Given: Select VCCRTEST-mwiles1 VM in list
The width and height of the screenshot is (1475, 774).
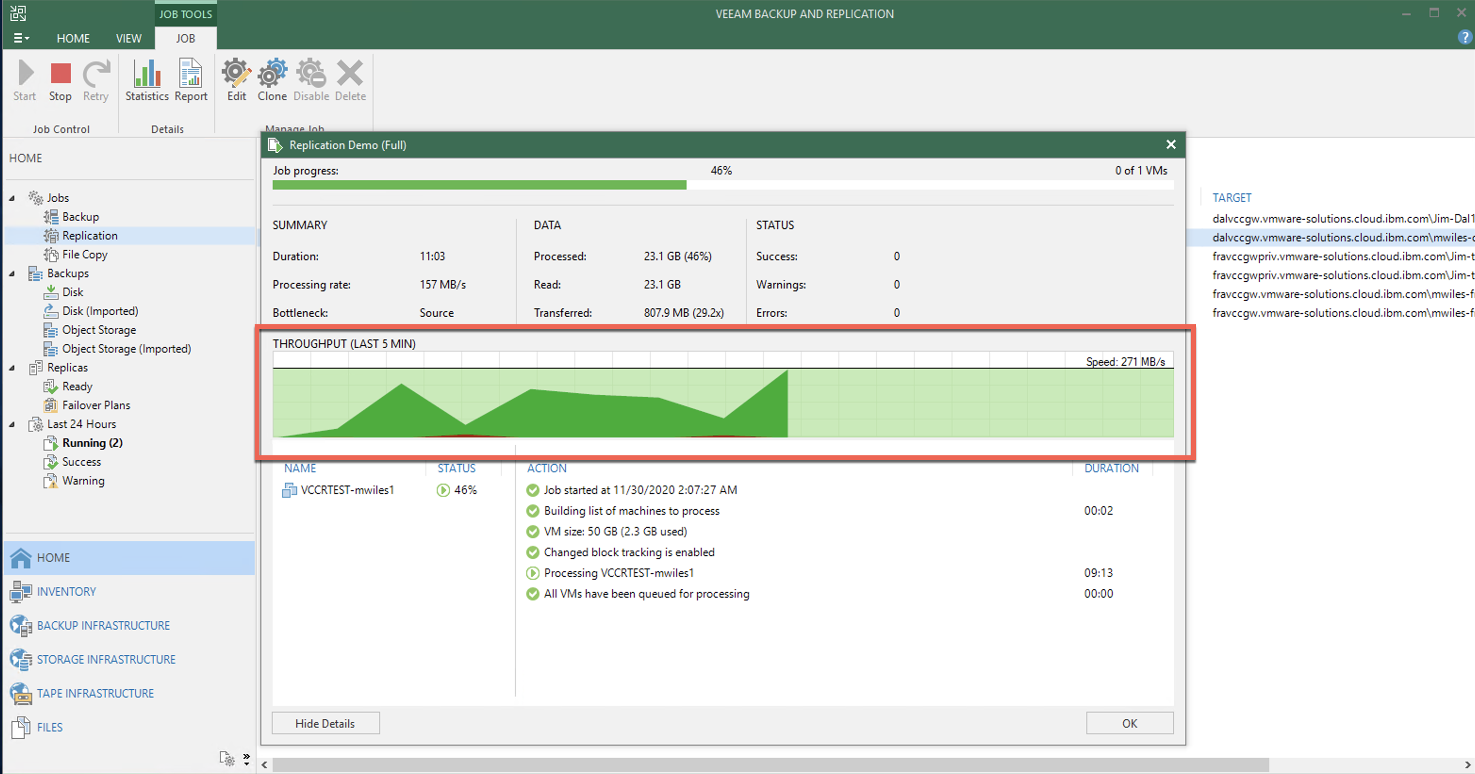Looking at the screenshot, I should [x=347, y=490].
